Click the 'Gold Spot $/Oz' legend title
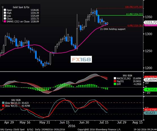The height and width of the screenshot is (131, 157). (21, 7)
